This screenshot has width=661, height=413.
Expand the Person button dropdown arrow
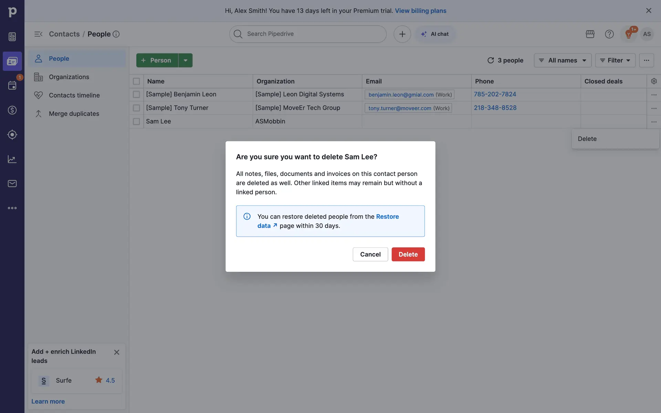tap(186, 60)
